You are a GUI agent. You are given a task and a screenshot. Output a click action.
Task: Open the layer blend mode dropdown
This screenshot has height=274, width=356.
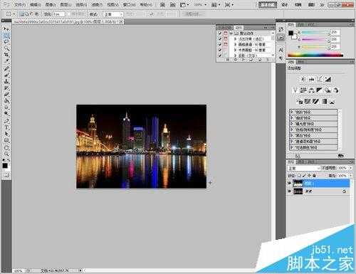point(303,168)
